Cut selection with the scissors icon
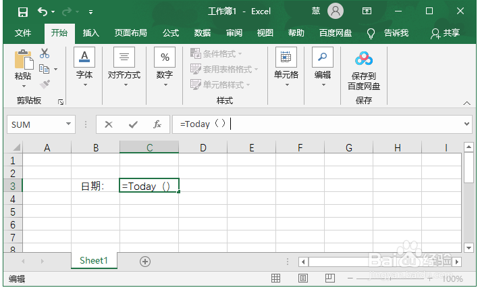This screenshot has width=480, height=292. pos(45,53)
